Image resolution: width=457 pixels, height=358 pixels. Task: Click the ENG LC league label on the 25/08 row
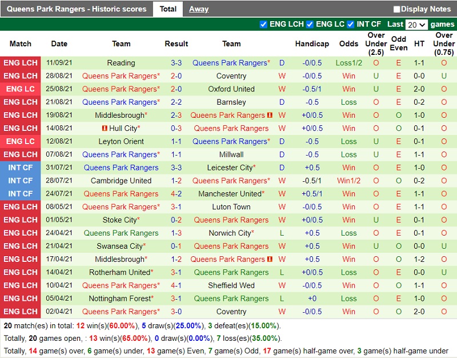coord(21,89)
